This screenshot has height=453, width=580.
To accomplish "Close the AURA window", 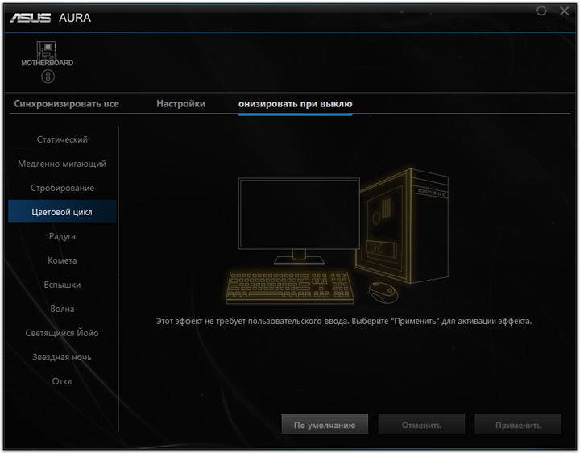I will [565, 10].
